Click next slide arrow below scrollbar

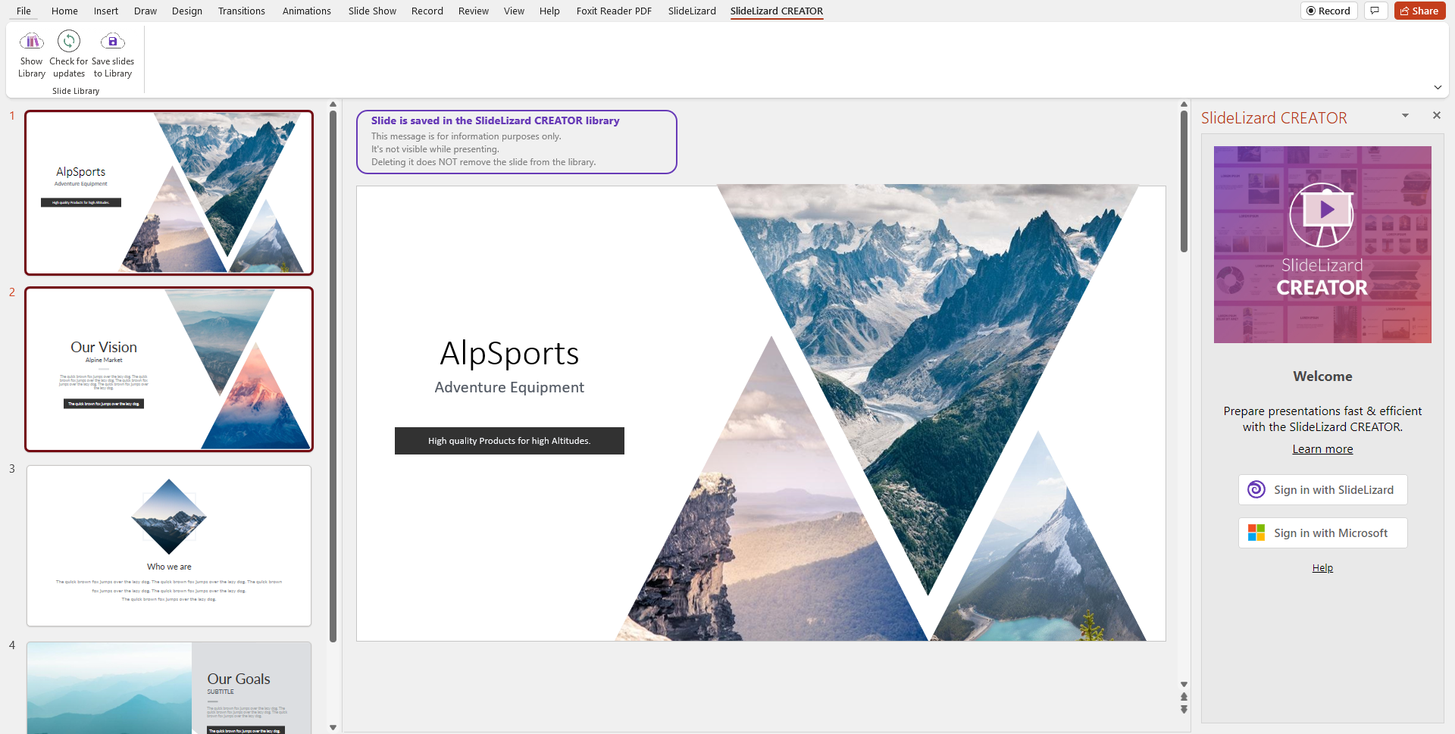tap(1184, 710)
